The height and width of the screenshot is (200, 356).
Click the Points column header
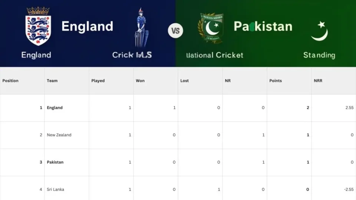tap(276, 81)
